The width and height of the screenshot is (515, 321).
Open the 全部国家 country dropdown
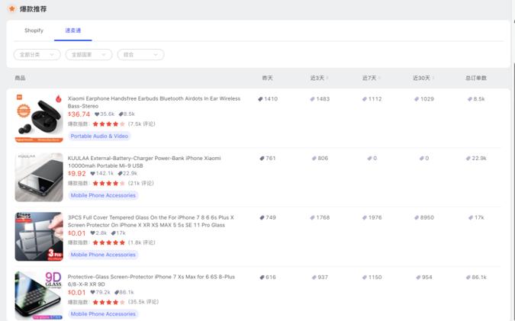pos(89,55)
